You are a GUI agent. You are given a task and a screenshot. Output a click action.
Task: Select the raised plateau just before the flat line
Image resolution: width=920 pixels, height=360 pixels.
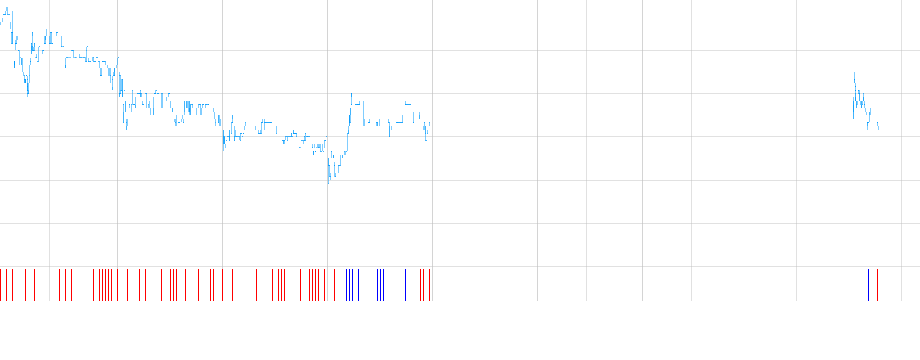[x=408, y=102]
